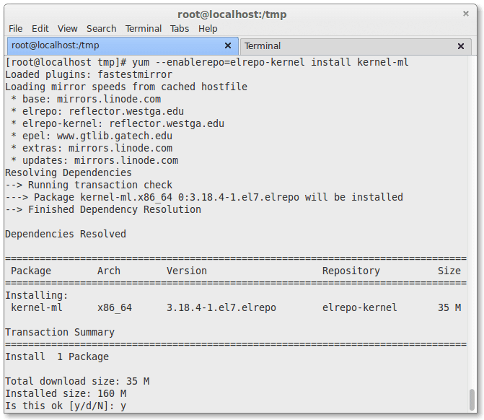The width and height of the screenshot is (484, 420).
Task: Click the kernel-ml package name cell
Action: pyautogui.click(x=36, y=308)
